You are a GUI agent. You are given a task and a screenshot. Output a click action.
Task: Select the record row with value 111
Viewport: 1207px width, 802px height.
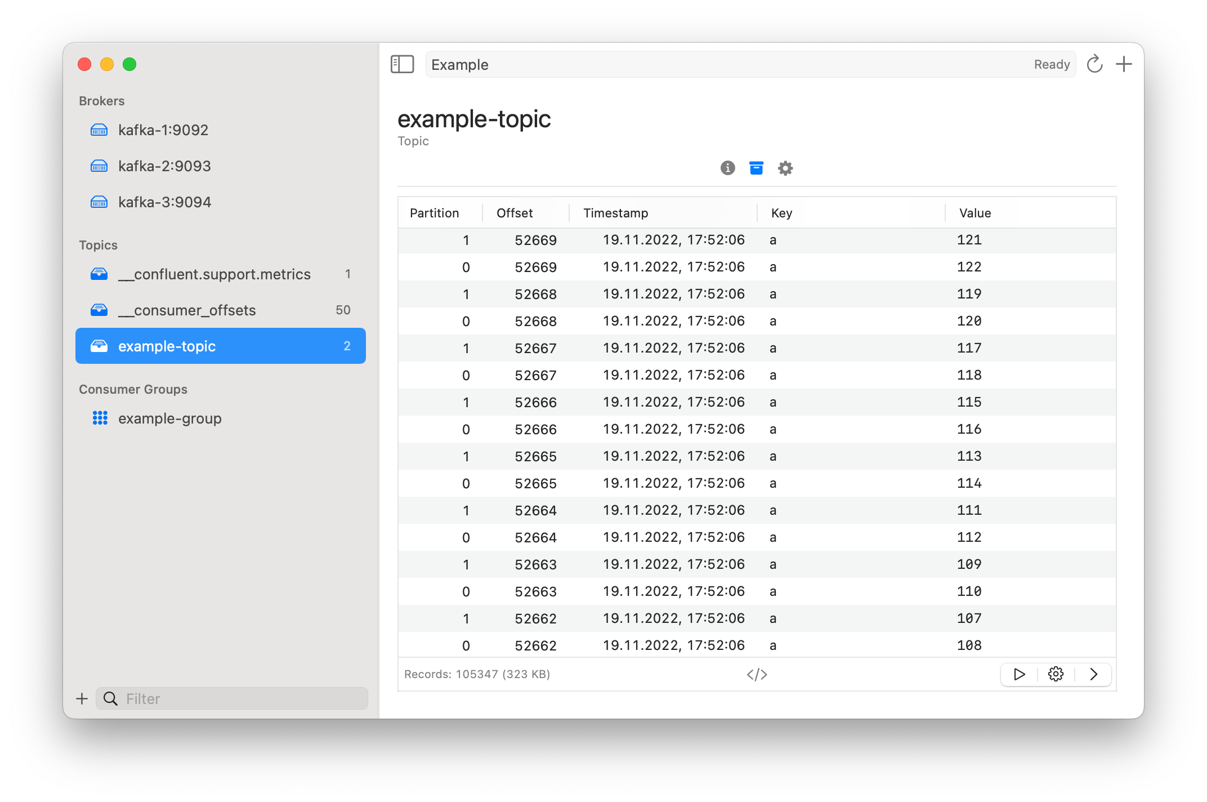757,510
